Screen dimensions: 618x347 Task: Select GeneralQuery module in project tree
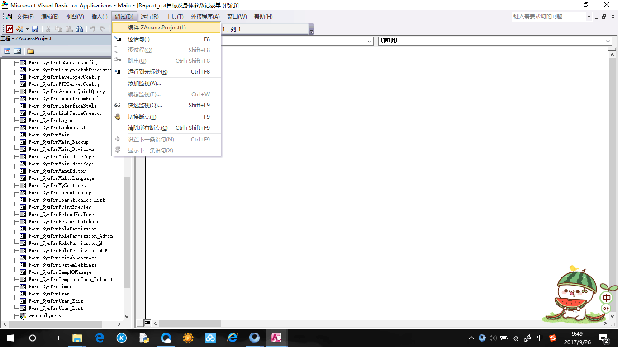click(x=45, y=315)
